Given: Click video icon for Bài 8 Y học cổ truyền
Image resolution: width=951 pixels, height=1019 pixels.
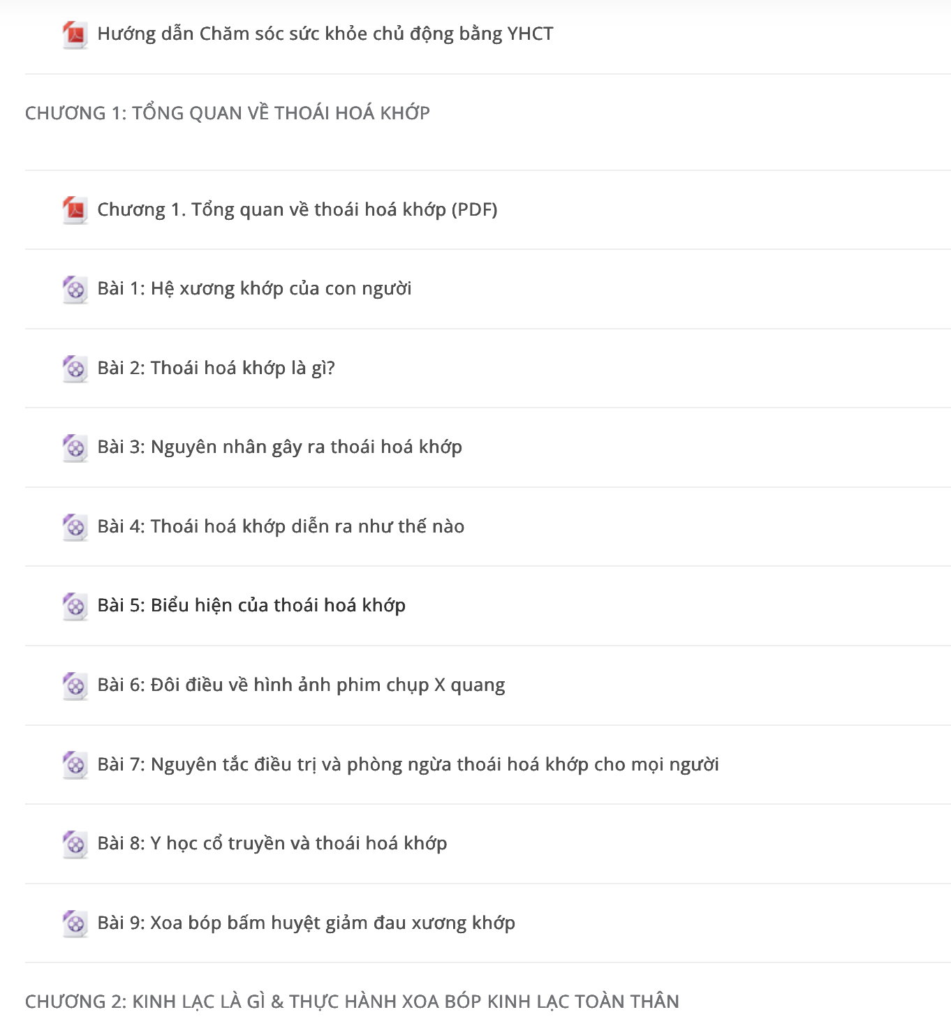Looking at the screenshot, I should [75, 844].
